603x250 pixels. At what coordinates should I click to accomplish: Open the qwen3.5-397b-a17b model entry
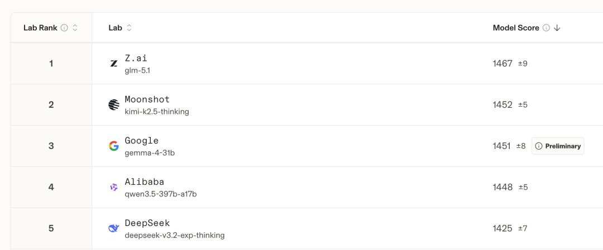click(x=161, y=194)
